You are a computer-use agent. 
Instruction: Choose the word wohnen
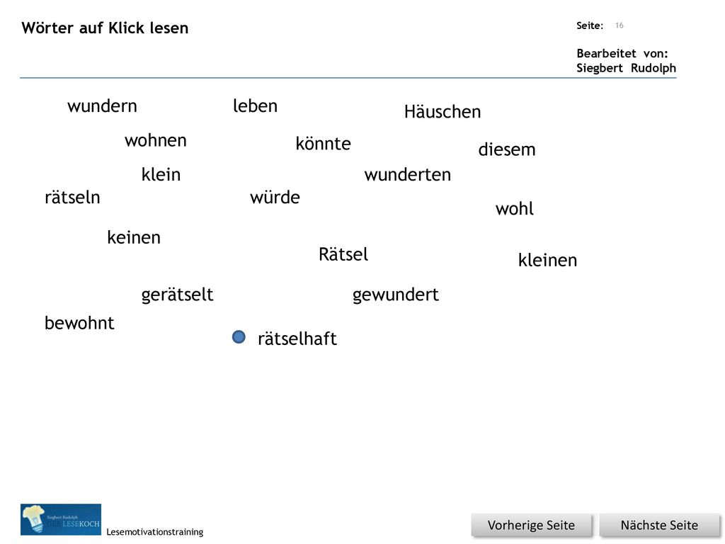tap(156, 141)
